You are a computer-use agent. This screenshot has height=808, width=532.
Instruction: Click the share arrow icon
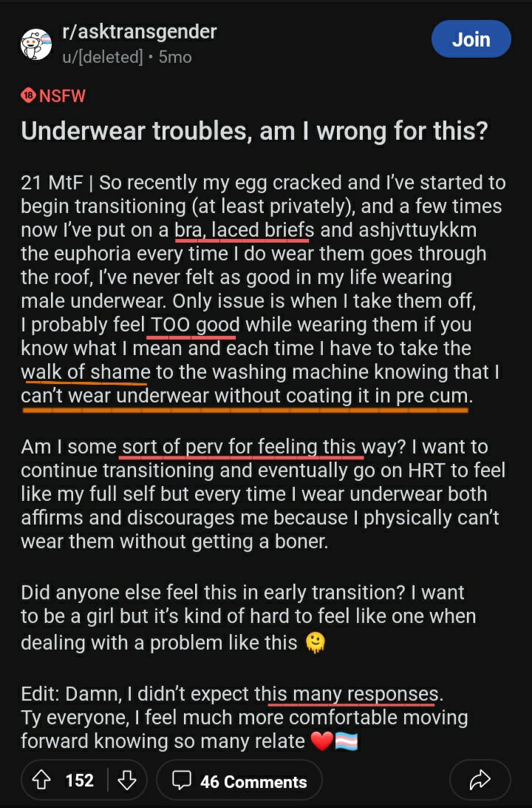pos(480,780)
